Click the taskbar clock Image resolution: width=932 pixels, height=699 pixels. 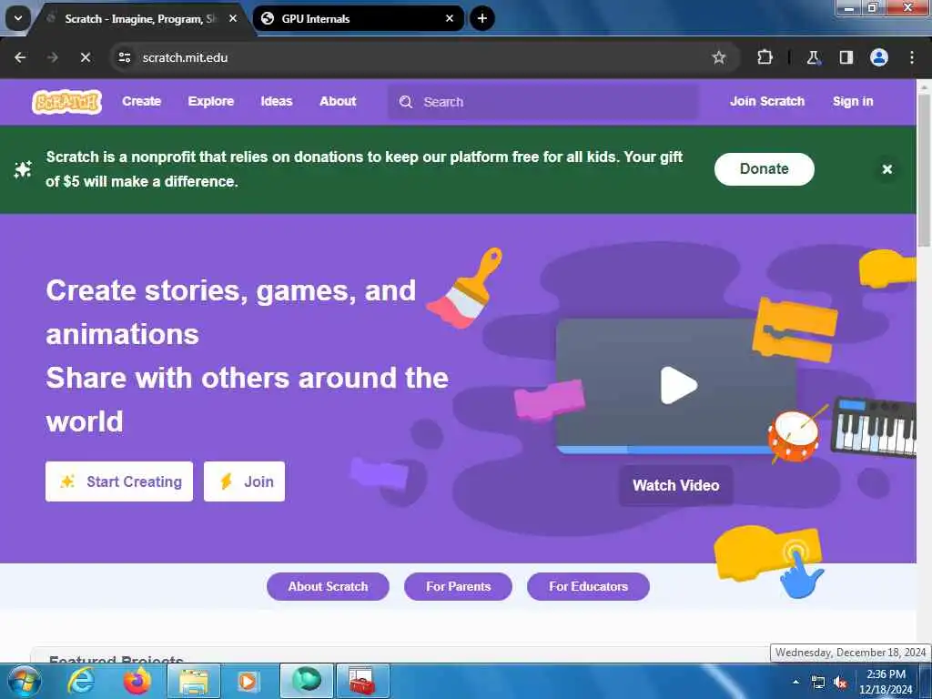(886, 682)
